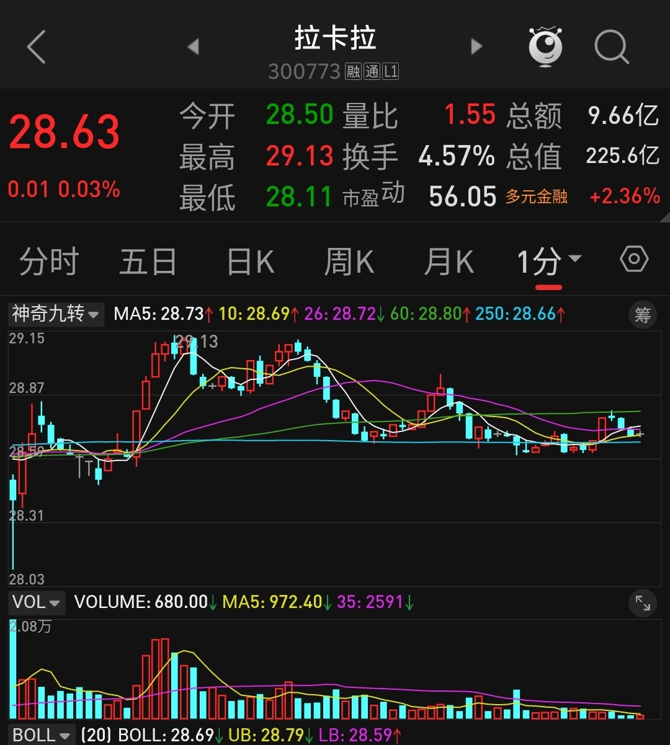Viewport: 670px width, 745px height.
Task: Switch to next stock with right triangle
Action: [x=476, y=46]
